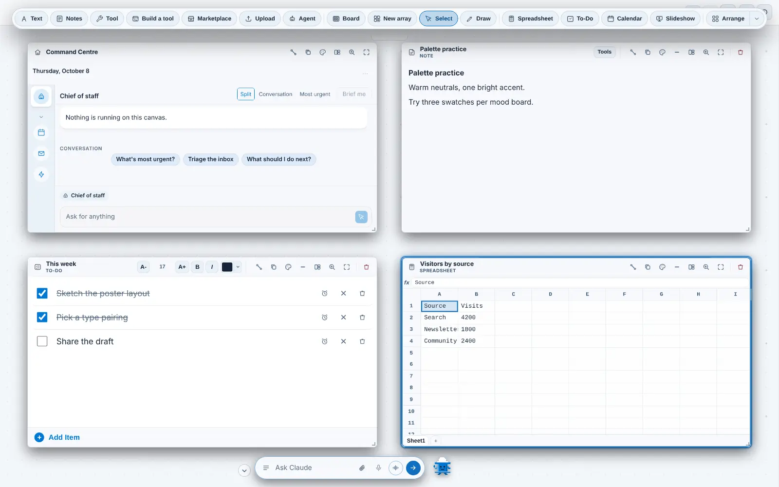Image resolution: width=779 pixels, height=487 pixels.
Task: Toggle italic in This week toolbar
Action: (x=212, y=267)
